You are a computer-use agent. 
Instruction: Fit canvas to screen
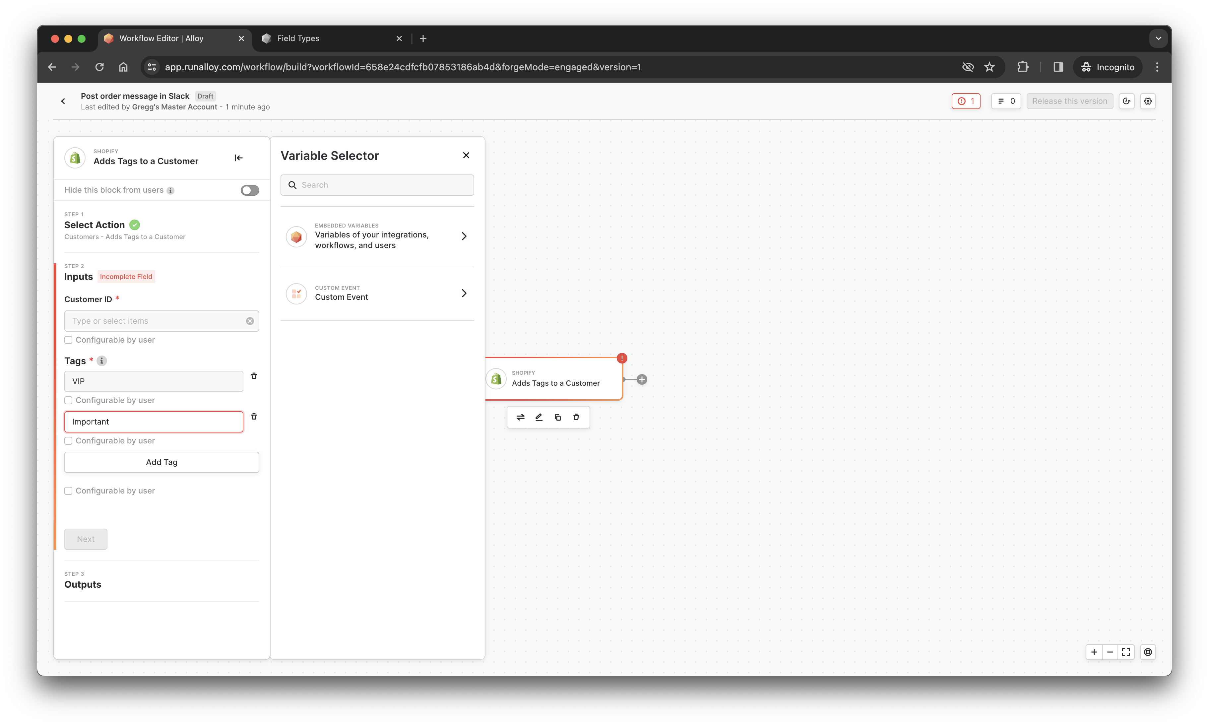[1126, 652]
